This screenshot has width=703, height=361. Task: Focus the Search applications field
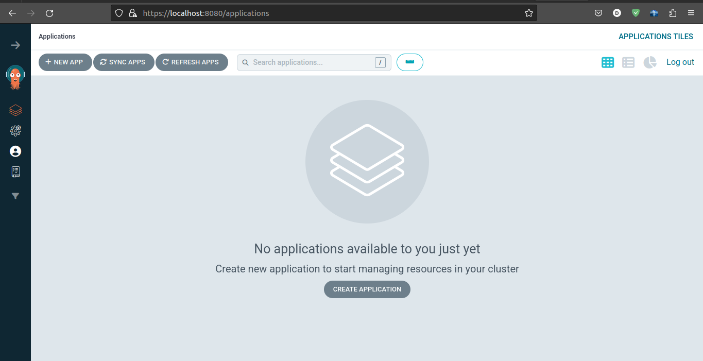[x=314, y=62]
